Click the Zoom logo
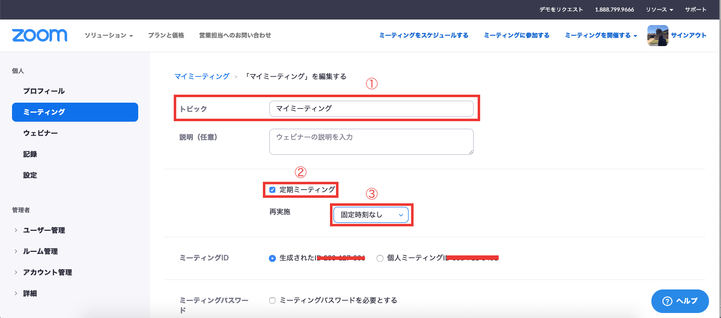The height and width of the screenshot is (318, 721). [40, 36]
